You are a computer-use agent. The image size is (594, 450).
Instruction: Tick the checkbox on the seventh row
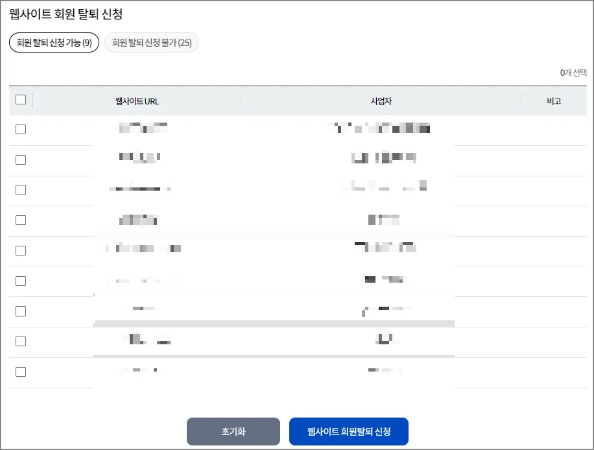coord(20,311)
